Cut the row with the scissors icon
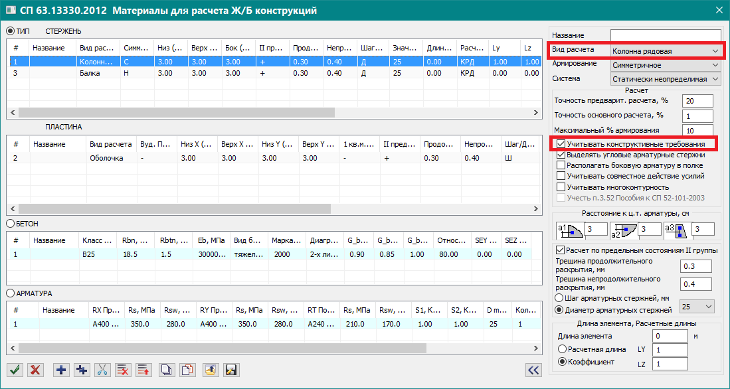 point(102,370)
